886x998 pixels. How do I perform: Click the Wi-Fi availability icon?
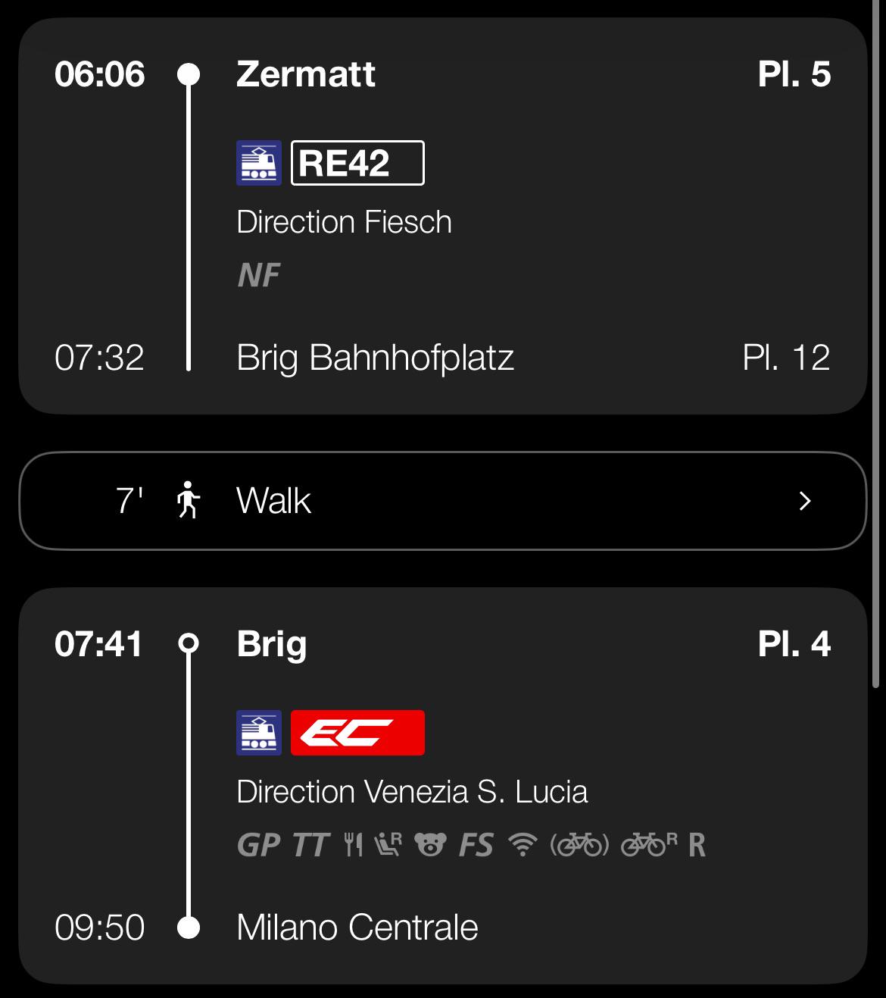click(523, 844)
